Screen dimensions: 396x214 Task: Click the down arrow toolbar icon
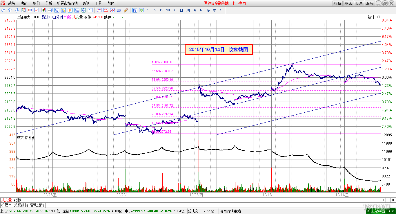pos(17,10)
